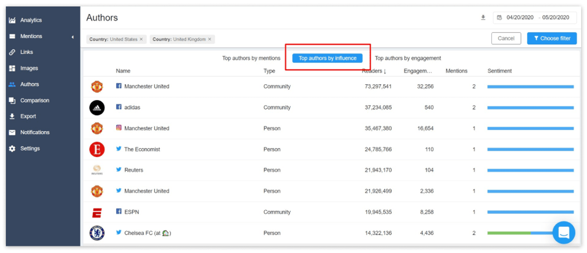
Task: Open The Economist author name link
Action: point(142,149)
